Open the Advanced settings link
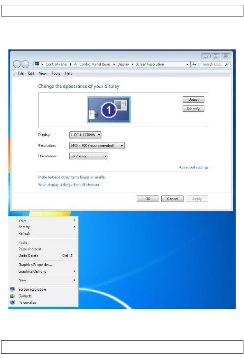 click(x=194, y=167)
